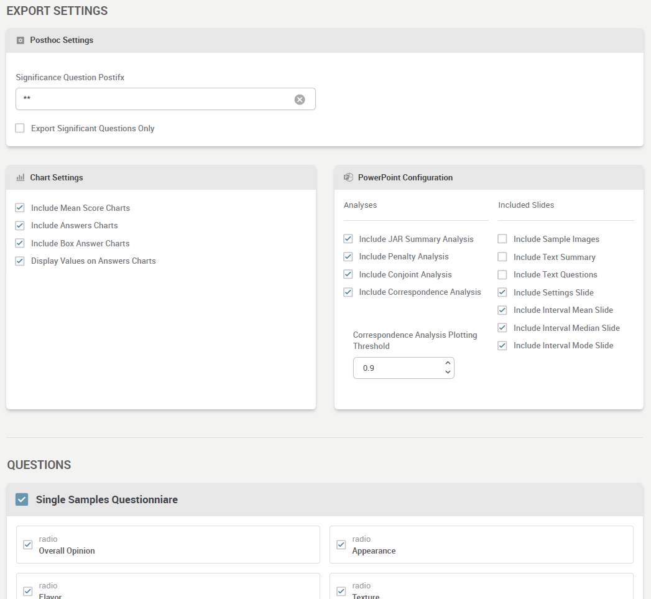Viewport: 651px width, 599px height.
Task: Deselect the Overall Opinion question
Action: [28, 545]
